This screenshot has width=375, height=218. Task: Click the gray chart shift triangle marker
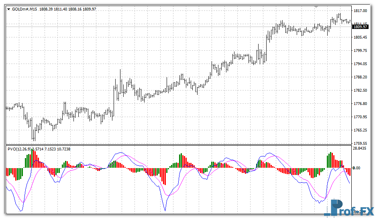click(x=317, y=7)
